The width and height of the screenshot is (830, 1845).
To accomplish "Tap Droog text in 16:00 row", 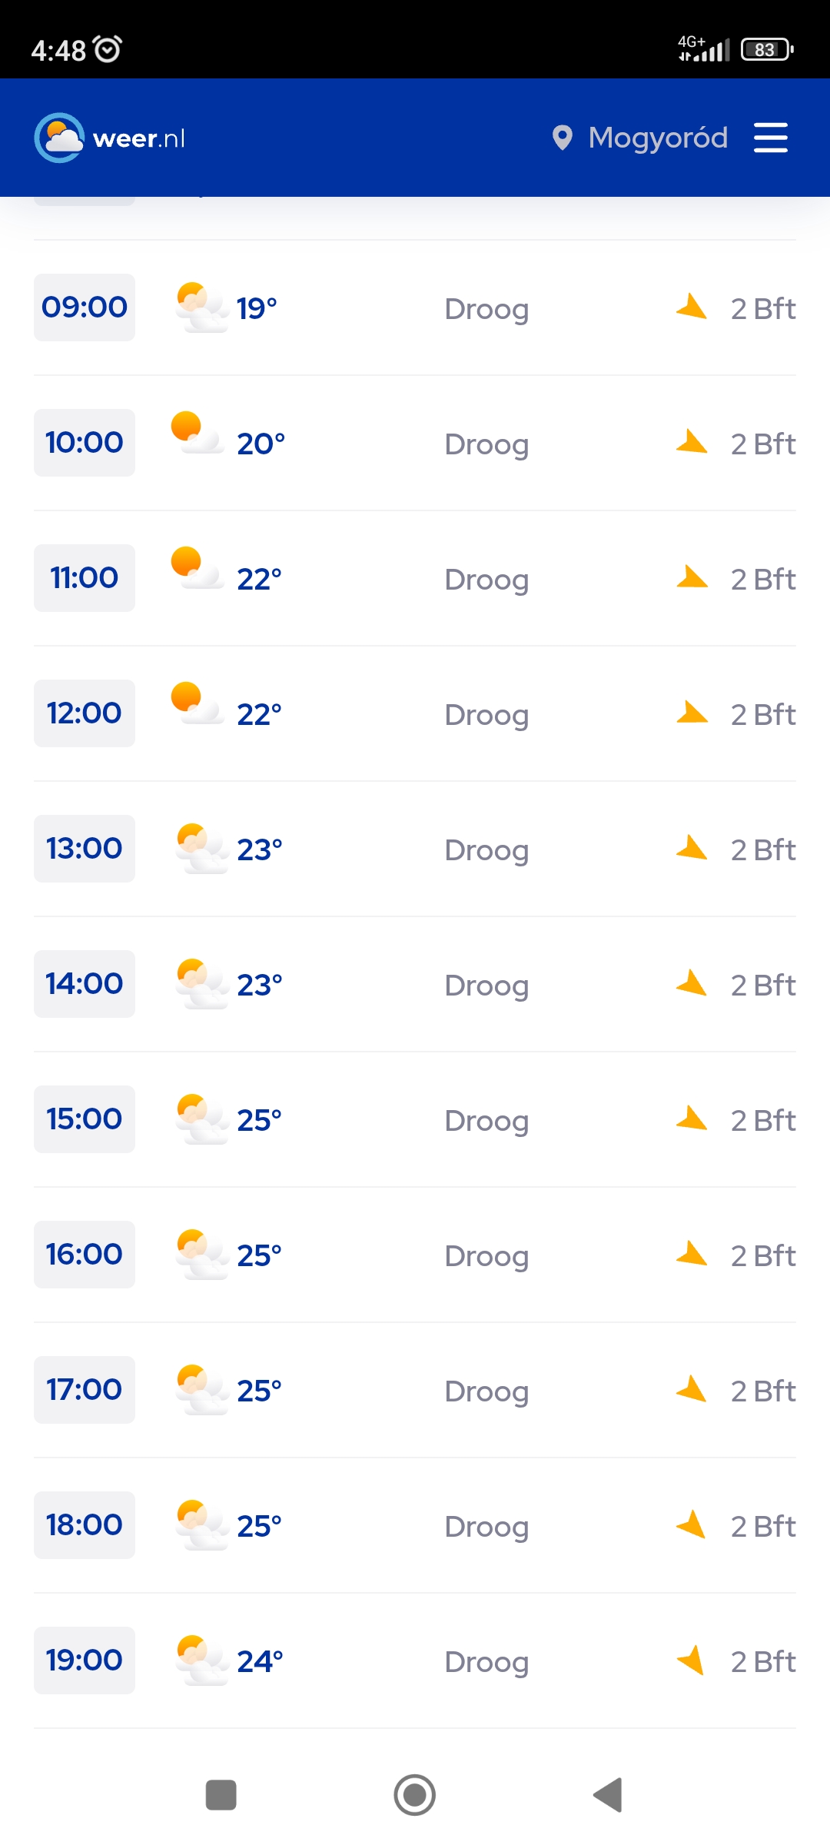I will point(486,1257).
